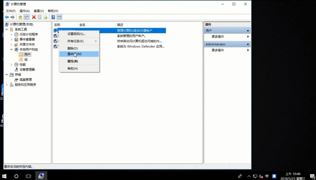Open the 查看(V) menu
Viewport: 316px width, 180px height.
pyautogui.click(x=39, y=11)
